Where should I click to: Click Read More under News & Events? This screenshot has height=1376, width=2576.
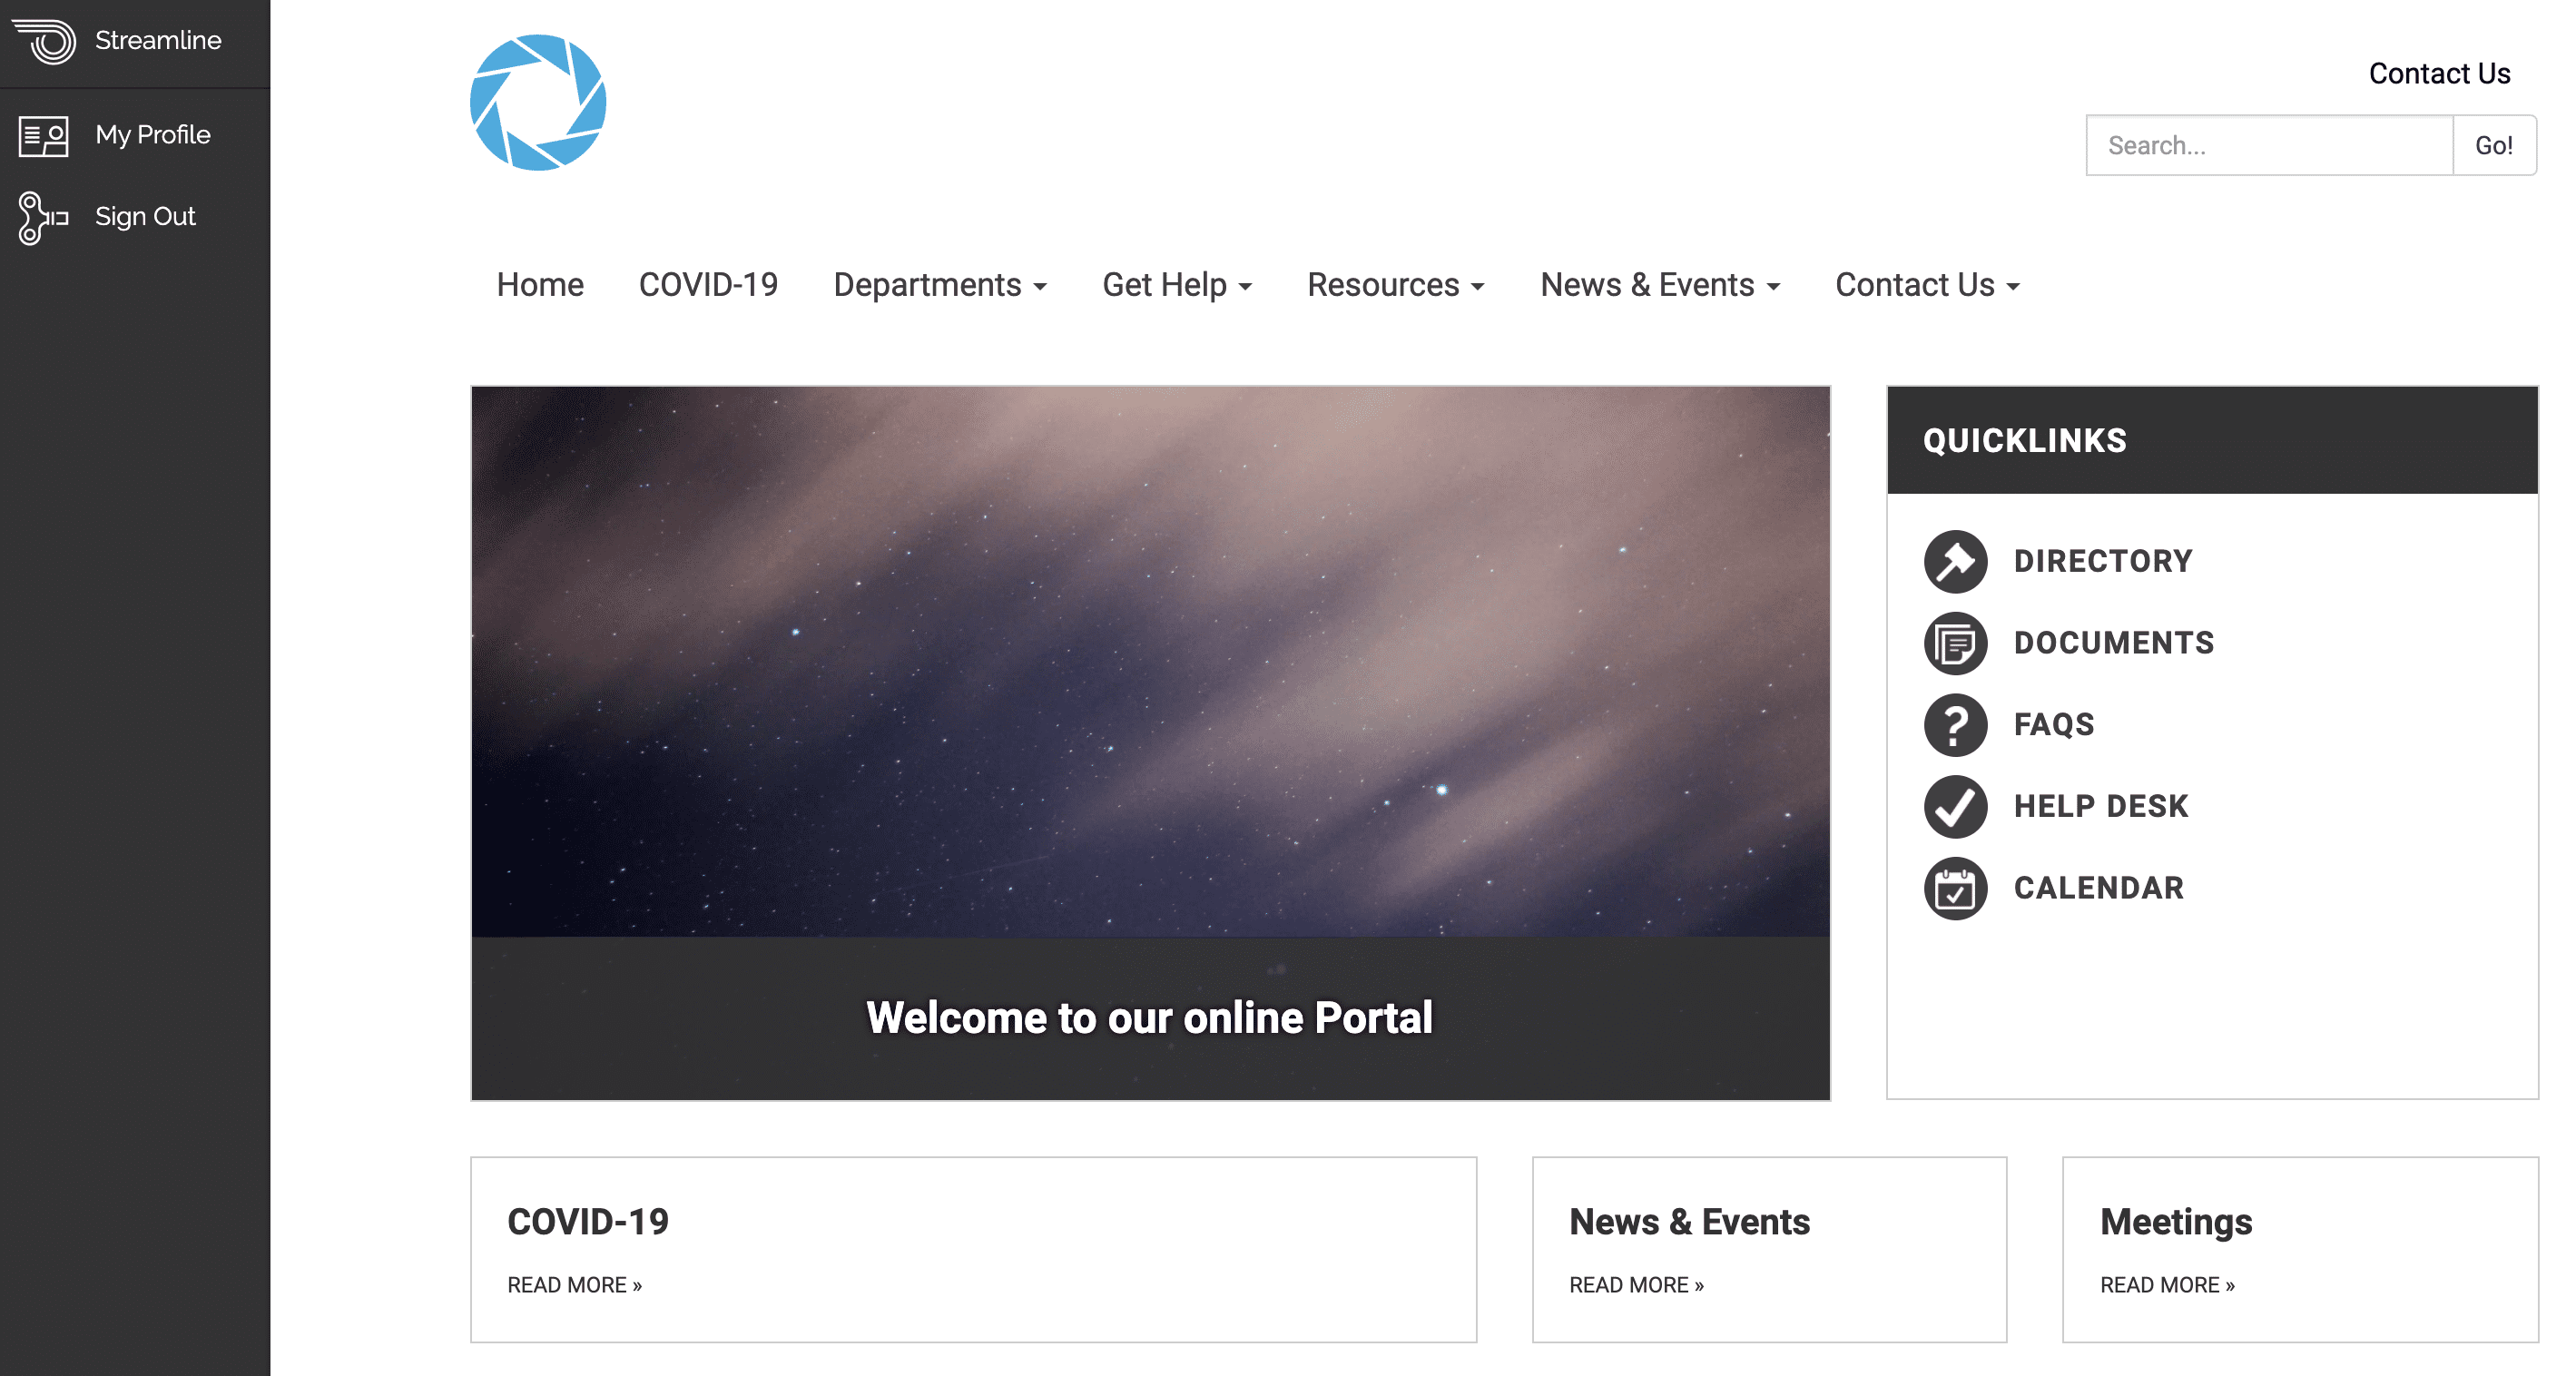[1636, 1285]
